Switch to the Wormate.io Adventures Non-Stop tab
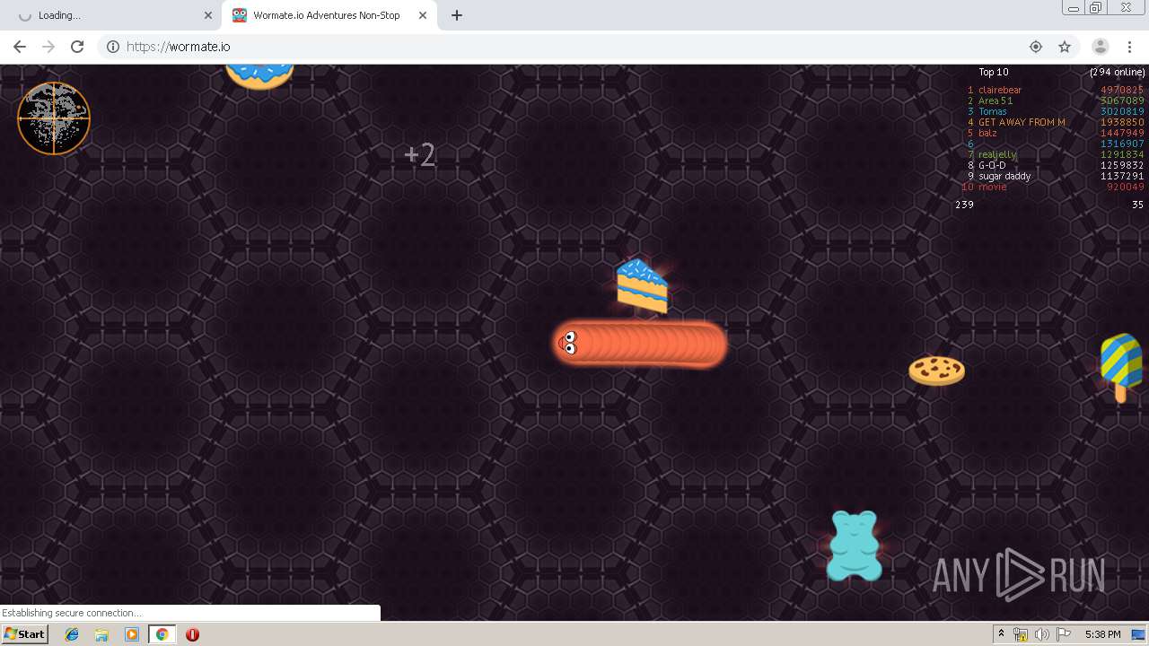Screen dimensions: 1149x646 (x=329, y=15)
